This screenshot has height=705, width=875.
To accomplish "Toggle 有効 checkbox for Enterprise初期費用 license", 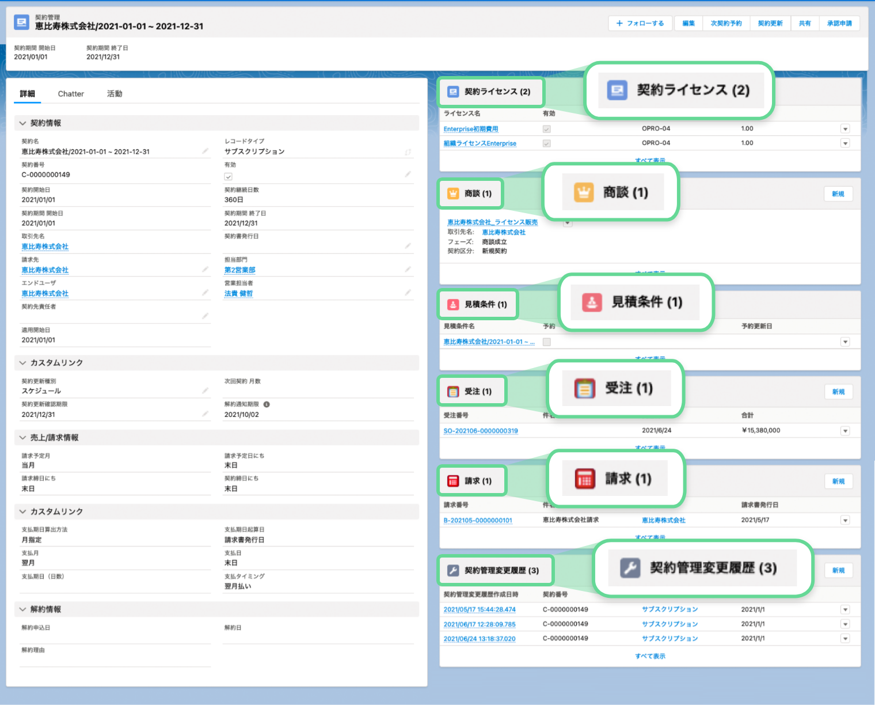I will [x=546, y=129].
